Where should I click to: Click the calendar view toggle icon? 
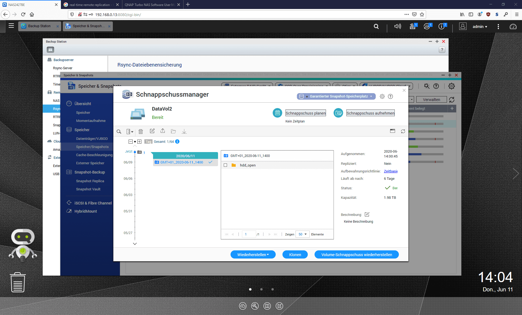click(392, 131)
